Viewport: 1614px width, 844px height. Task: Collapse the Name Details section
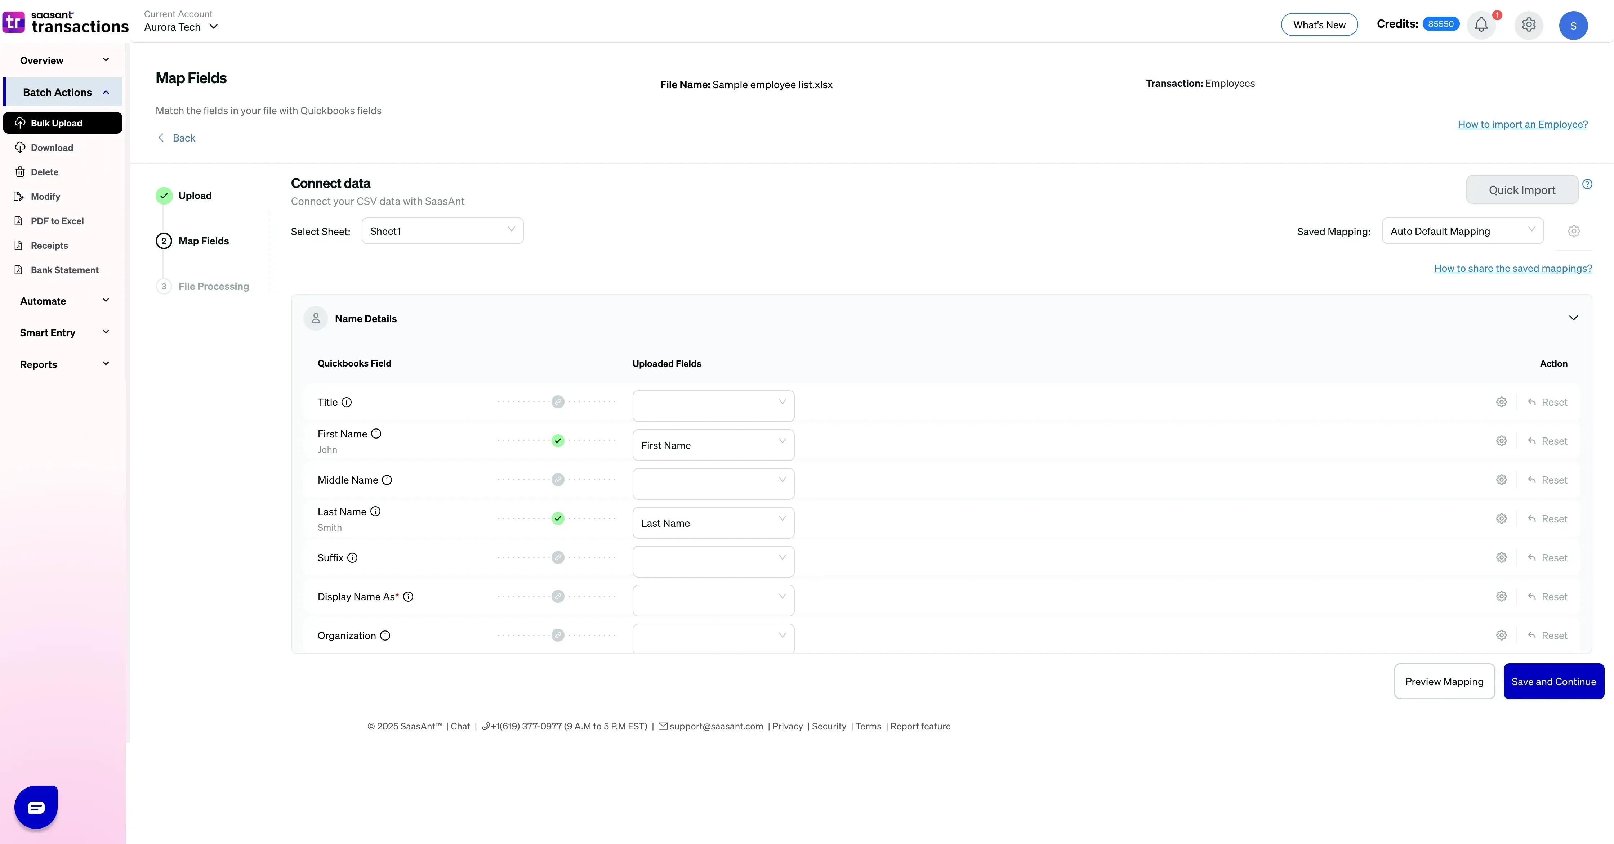coord(1573,318)
